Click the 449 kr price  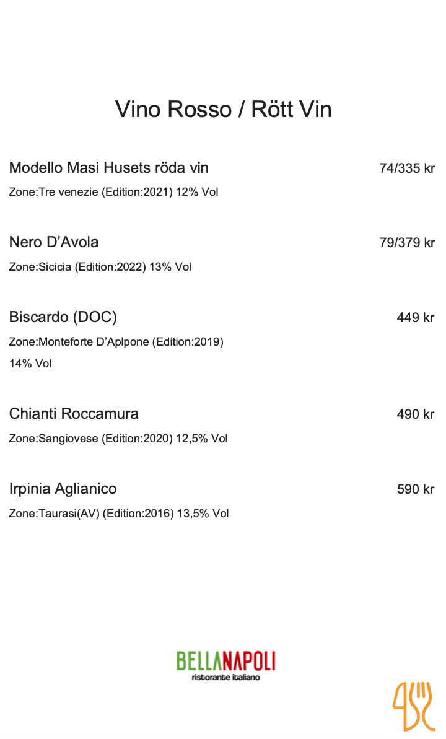click(416, 318)
